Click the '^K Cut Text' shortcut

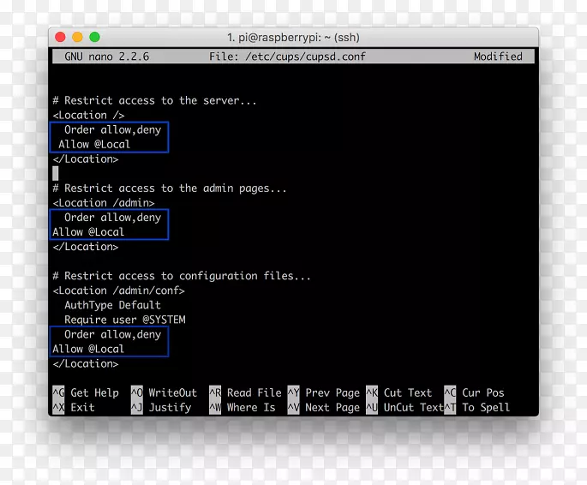(x=399, y=392)
